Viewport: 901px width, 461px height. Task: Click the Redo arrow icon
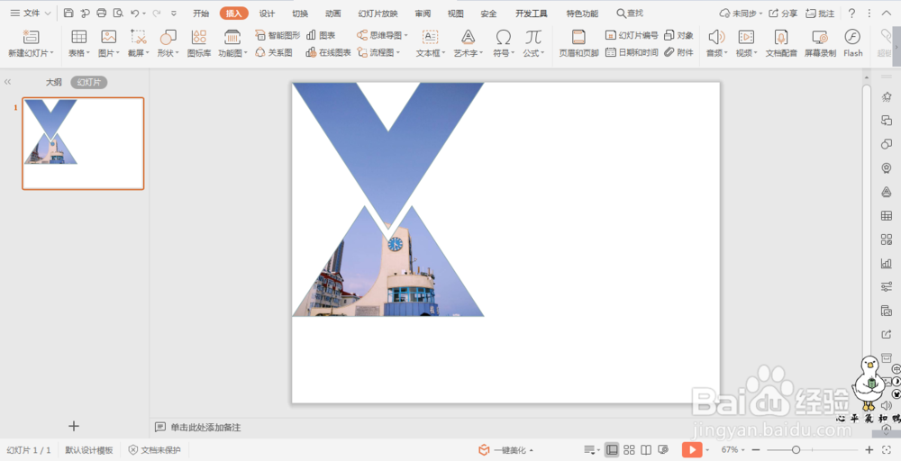tap(156, 13)
